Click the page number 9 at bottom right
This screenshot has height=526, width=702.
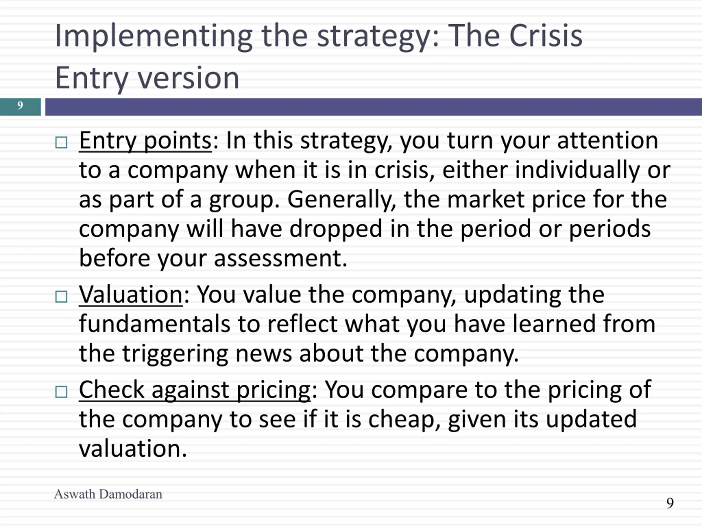[x=670, y=503]
